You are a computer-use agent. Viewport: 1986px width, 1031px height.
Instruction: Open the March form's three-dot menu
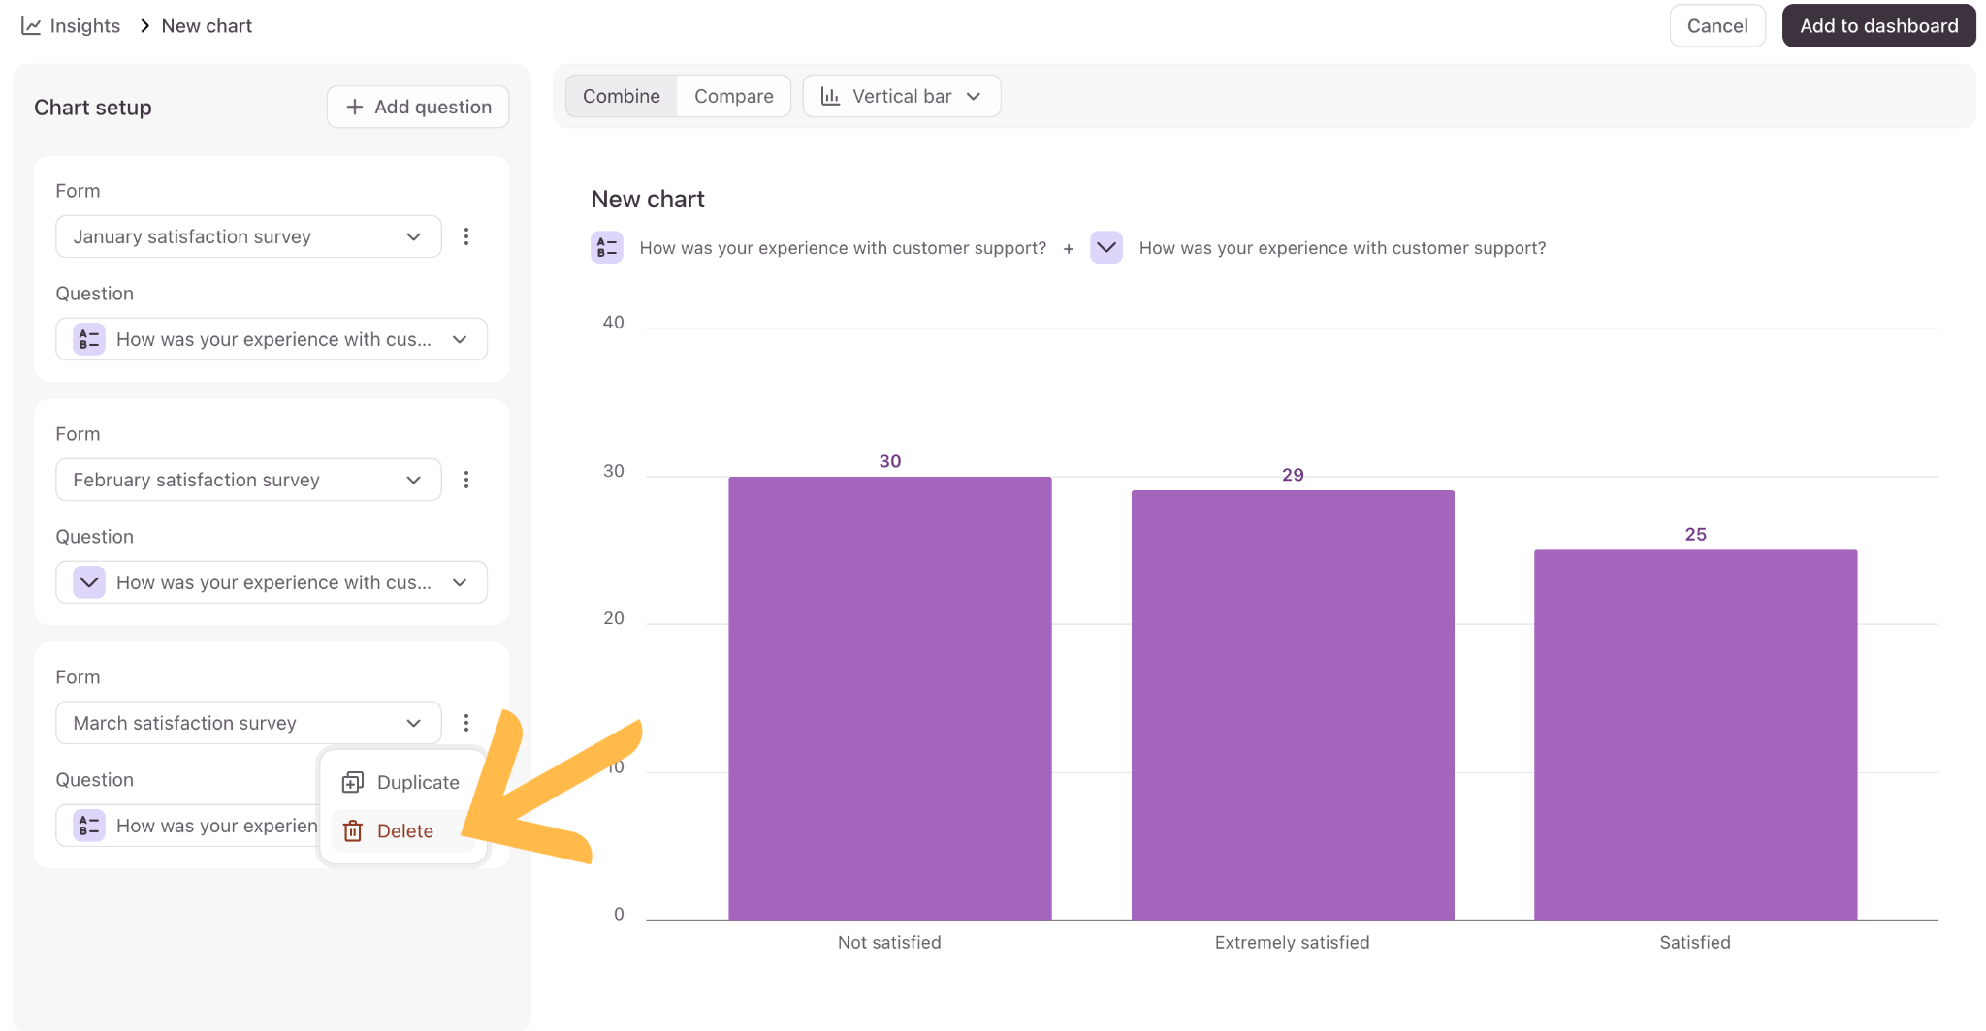coord(466,723)
